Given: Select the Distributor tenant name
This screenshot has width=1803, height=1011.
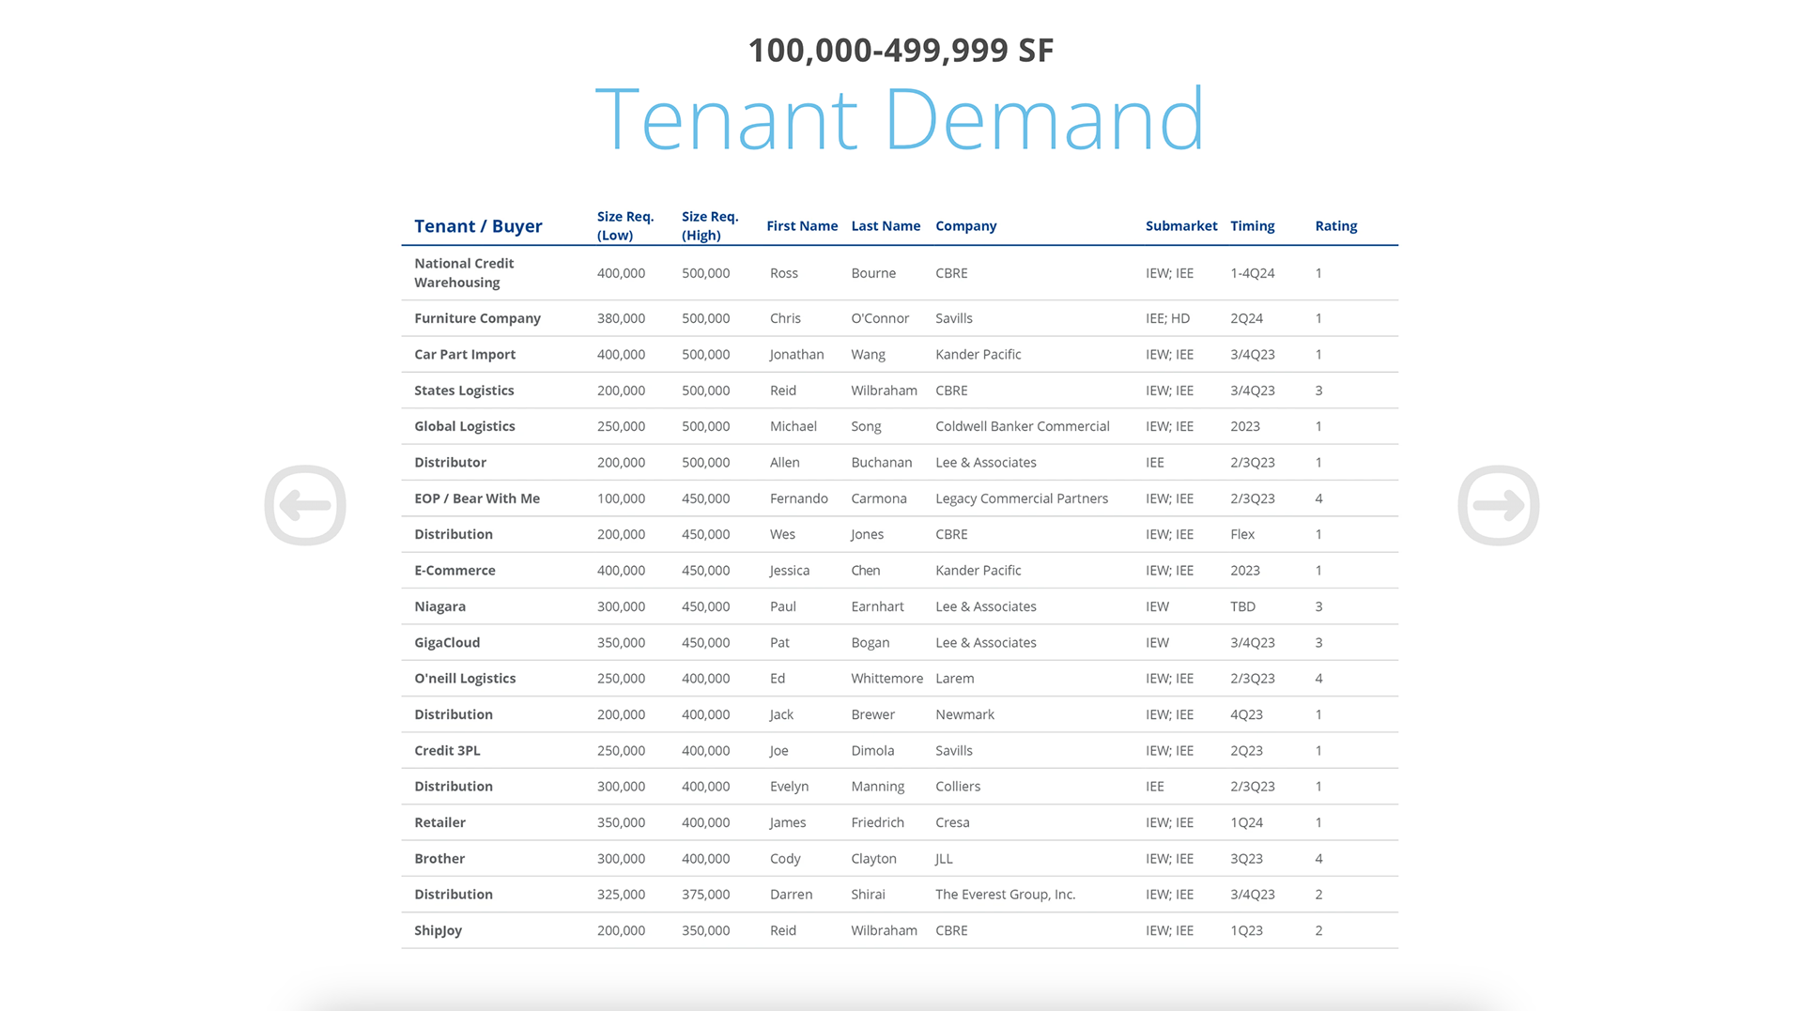Looking at the screenshot, I should (450, 463).
